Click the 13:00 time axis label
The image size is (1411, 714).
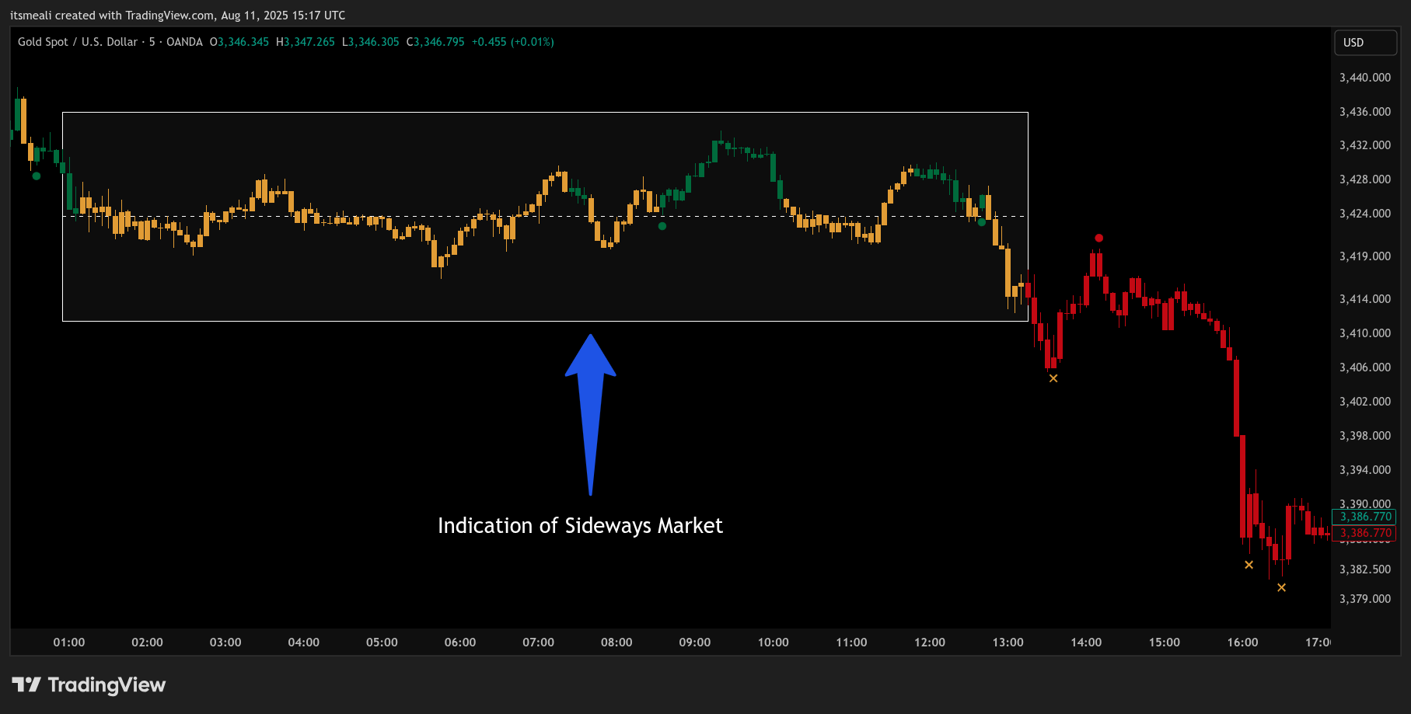tap(1008, 643)
